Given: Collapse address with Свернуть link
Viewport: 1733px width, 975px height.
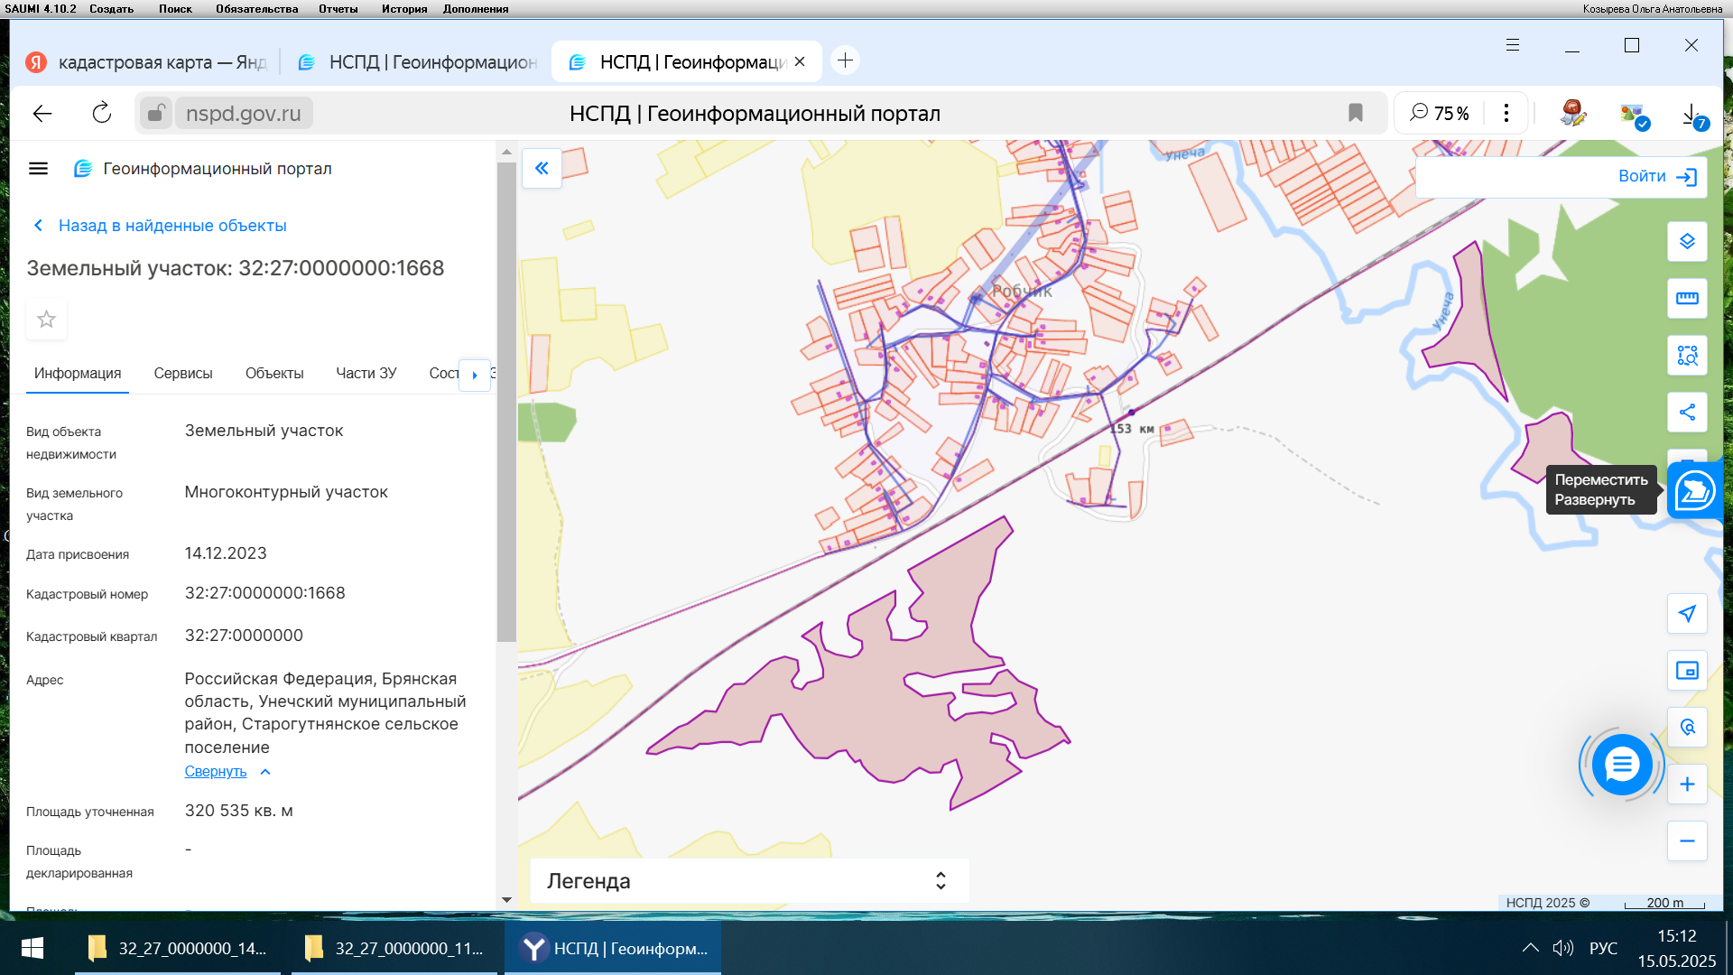Looking at the screenshot, I should point(216,772).
